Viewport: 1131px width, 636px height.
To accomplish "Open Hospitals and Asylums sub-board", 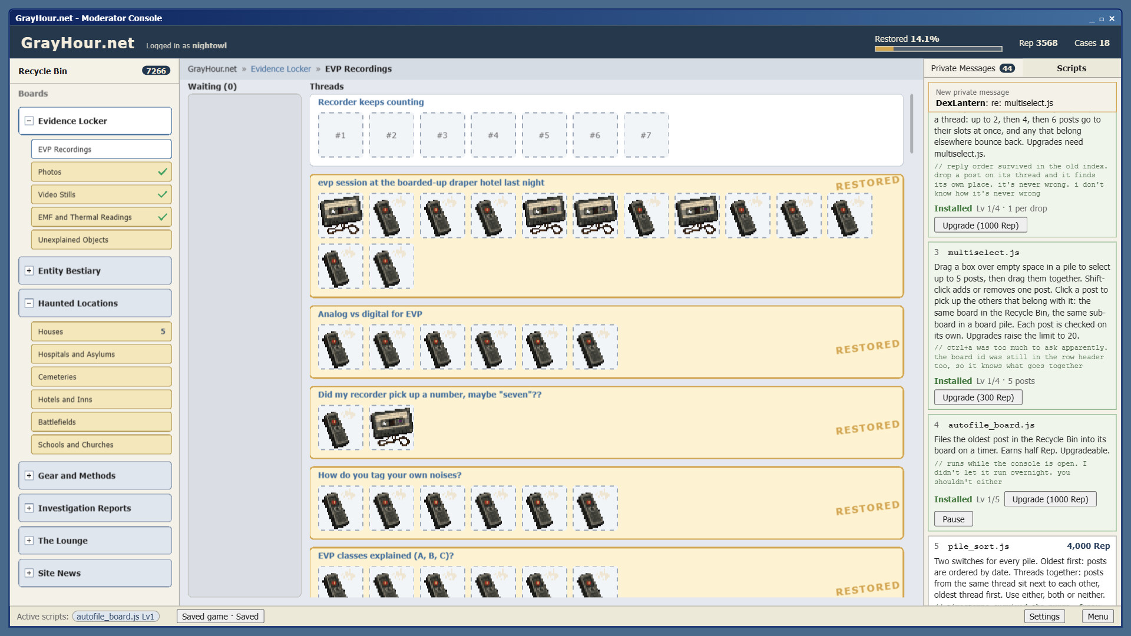I will (x=101, y=354).
